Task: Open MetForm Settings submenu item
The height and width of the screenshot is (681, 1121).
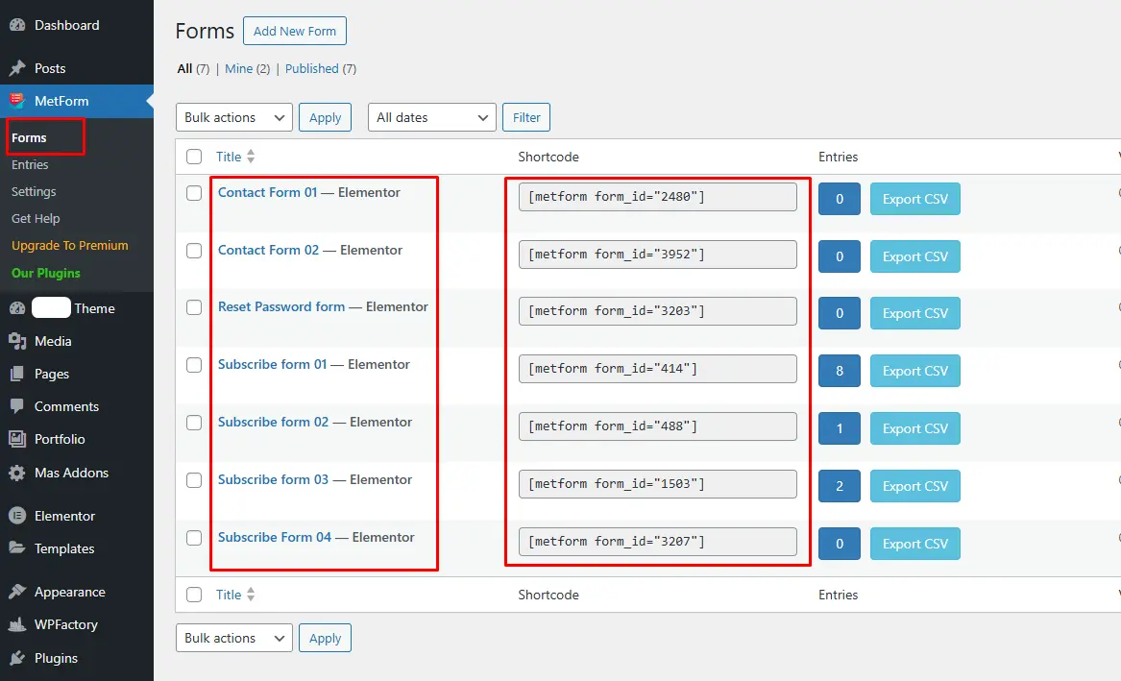Action: 34,191
